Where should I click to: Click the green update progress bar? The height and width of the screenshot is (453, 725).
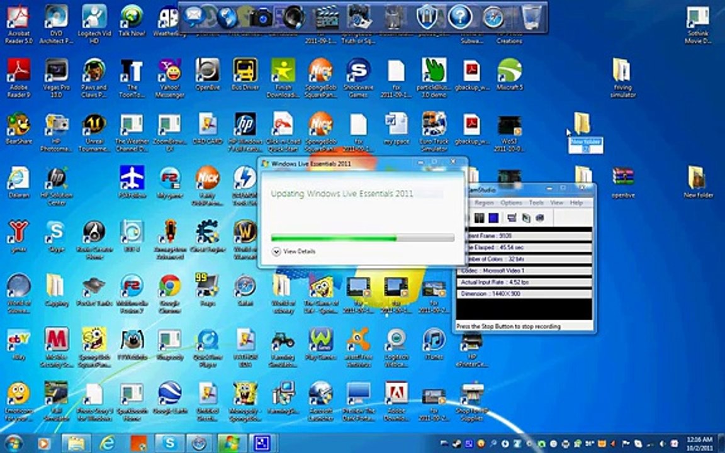[362, 238]
